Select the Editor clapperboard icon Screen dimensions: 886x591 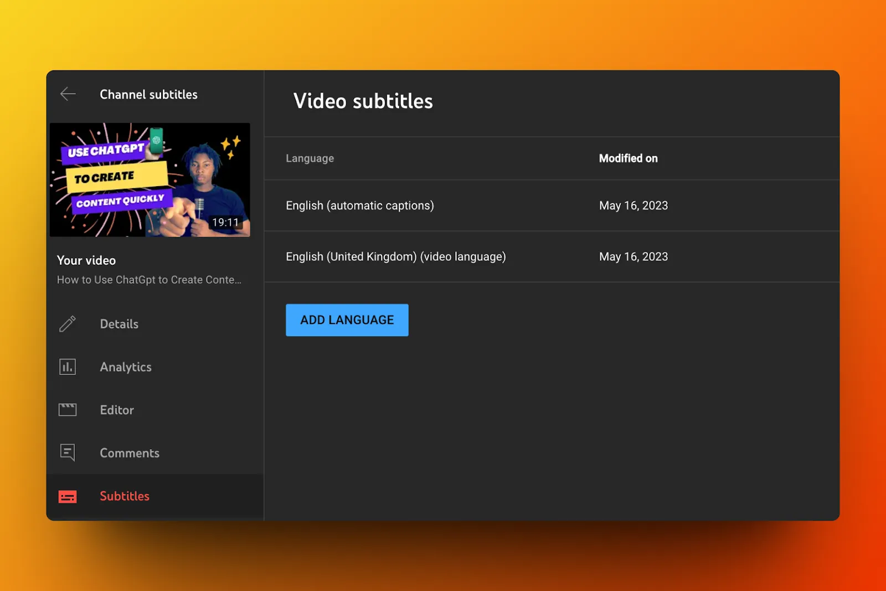click(x=68, y=410)
